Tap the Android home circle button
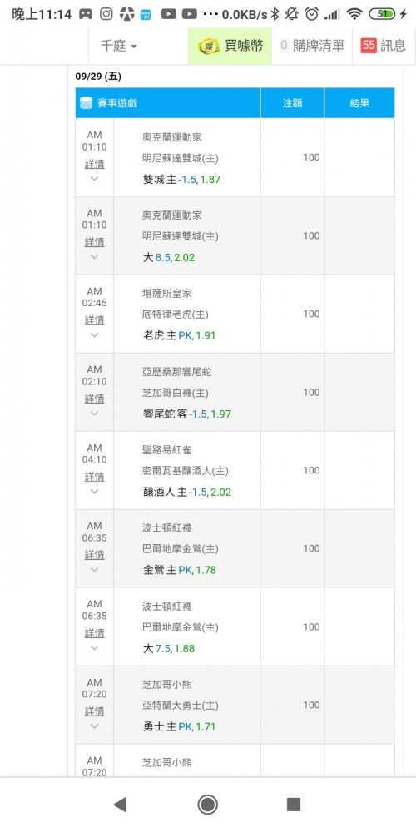 point(208,805)
